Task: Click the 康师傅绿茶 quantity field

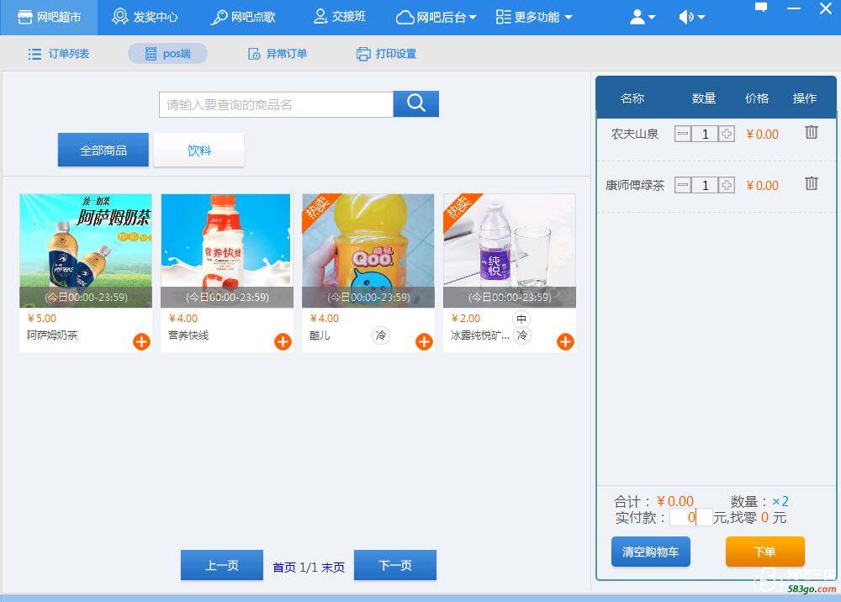Action: pos(705,185)
